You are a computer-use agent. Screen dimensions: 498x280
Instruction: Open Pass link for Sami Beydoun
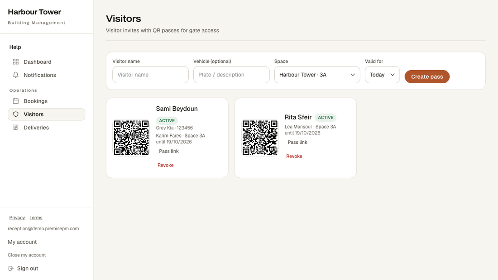pyautogui.click(x=169, y=151)
